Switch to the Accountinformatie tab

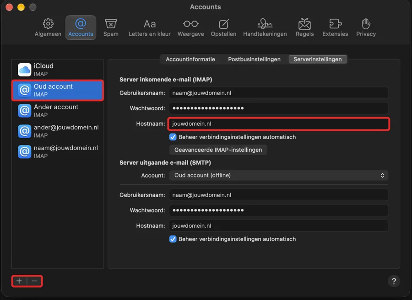pyautogui.click(x=190, y=59)
